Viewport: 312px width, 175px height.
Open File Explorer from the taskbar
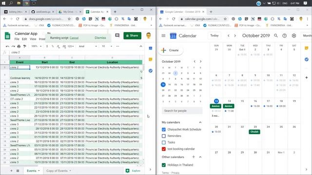[19, 3]
